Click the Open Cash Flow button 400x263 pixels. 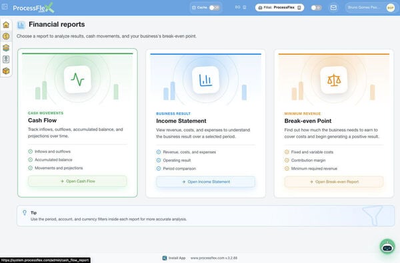[77, 181]
